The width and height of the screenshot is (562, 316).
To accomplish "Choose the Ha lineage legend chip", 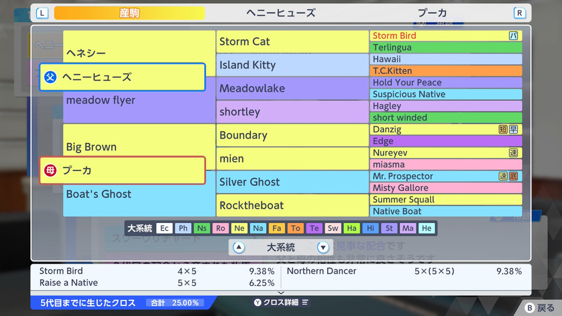I will click(352, 228).
